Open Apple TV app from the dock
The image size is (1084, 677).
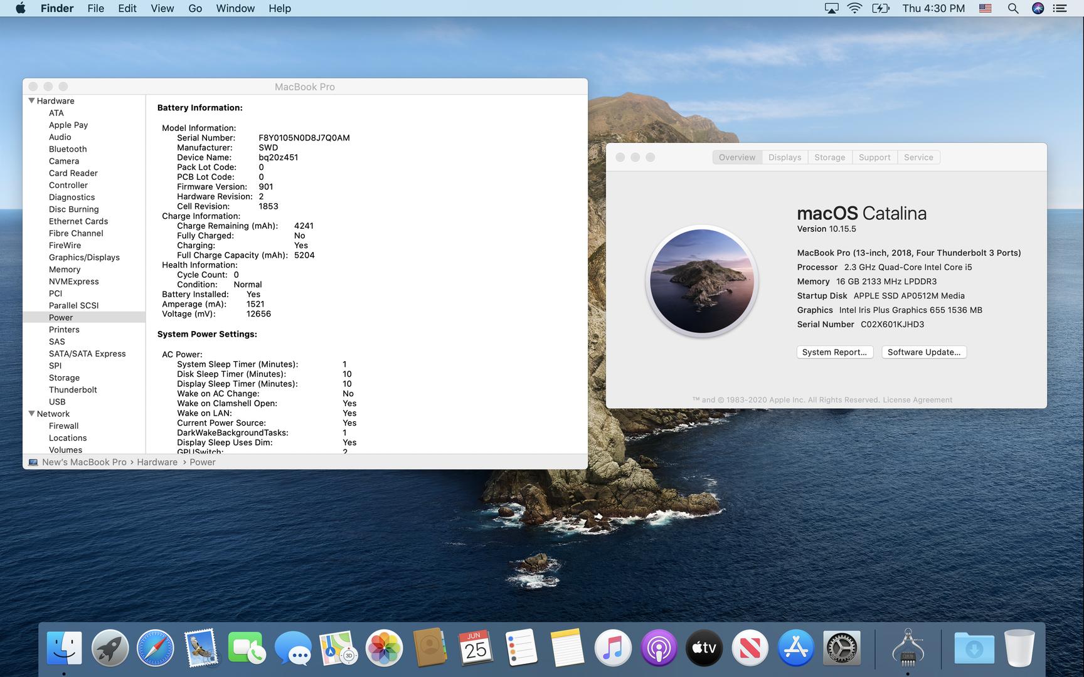(x=704, y=648)
